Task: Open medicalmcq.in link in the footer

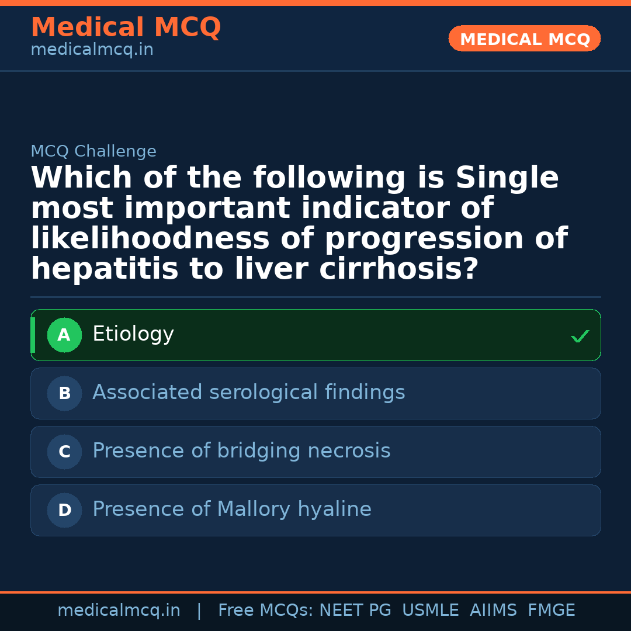Action: click(x=119, y=611)
